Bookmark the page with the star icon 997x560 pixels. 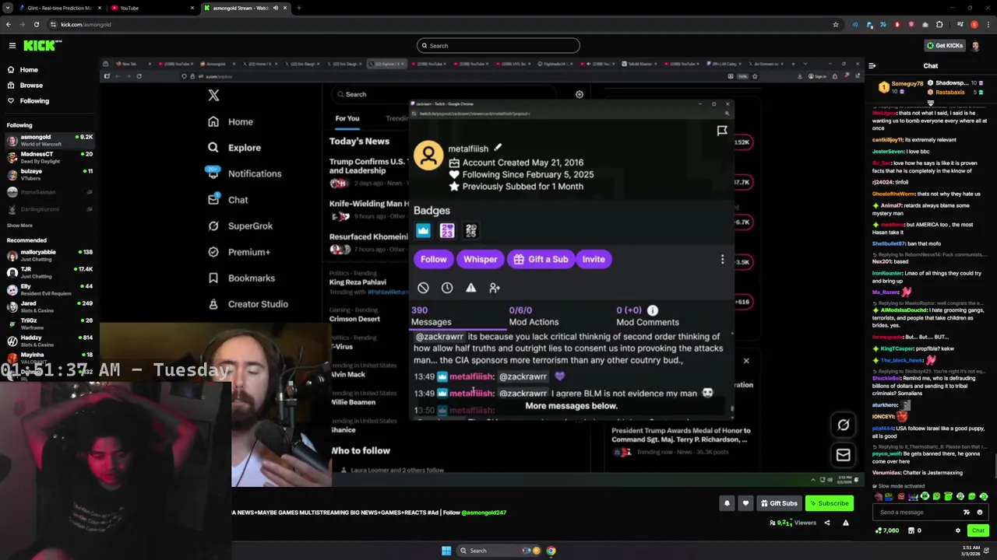pyautogui.click(x=836, y=24)
